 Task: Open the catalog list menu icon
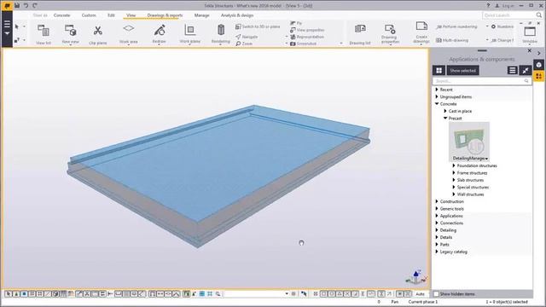point(512,70)
